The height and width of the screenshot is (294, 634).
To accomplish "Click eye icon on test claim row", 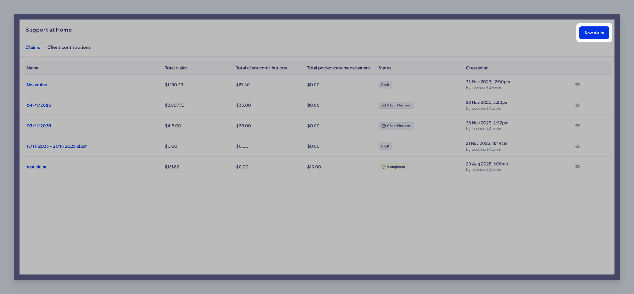I will 577,167.
